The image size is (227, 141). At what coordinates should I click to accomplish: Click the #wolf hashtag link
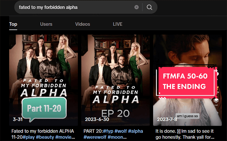tap(121, 131)
